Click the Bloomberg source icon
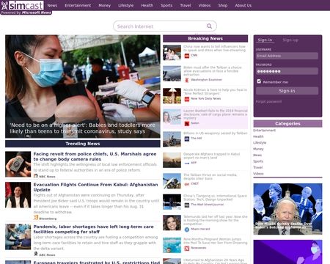 coord(36,218)
